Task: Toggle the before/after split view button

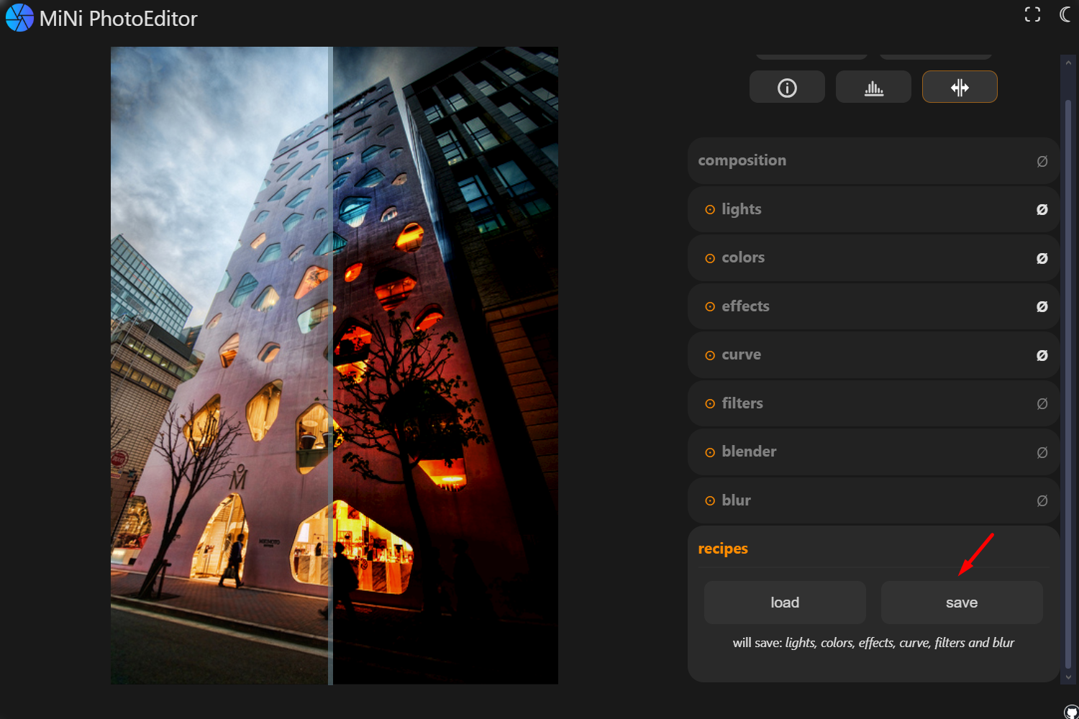Action: (x=960, y=87)
